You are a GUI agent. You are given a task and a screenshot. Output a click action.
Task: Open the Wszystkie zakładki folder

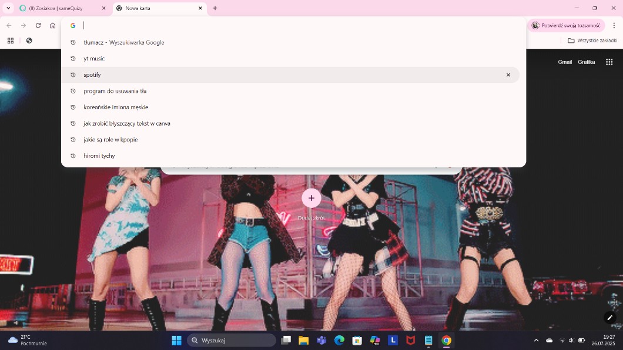pos(592,41)
